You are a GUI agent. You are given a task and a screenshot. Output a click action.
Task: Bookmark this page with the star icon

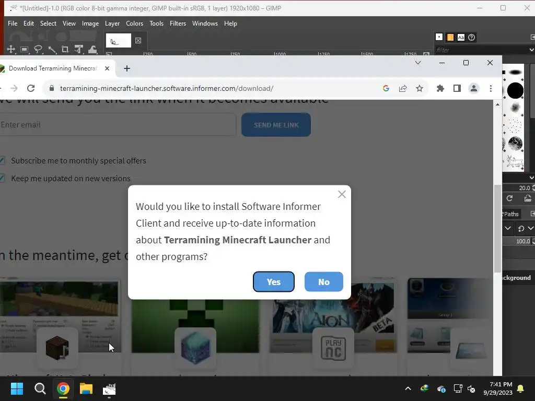[420, 88]
